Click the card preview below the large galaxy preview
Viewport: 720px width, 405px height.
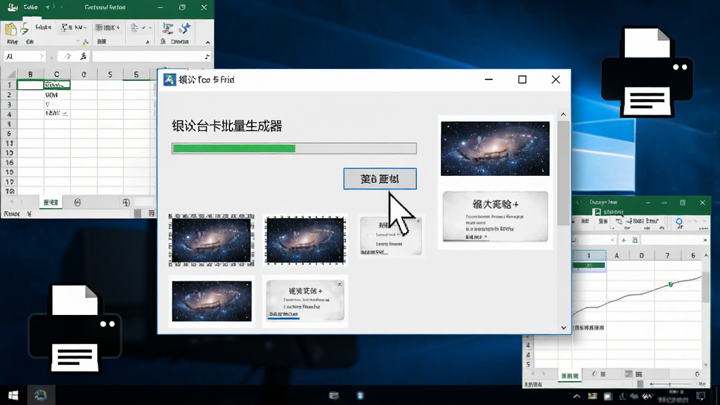click(x=495, y=217)
